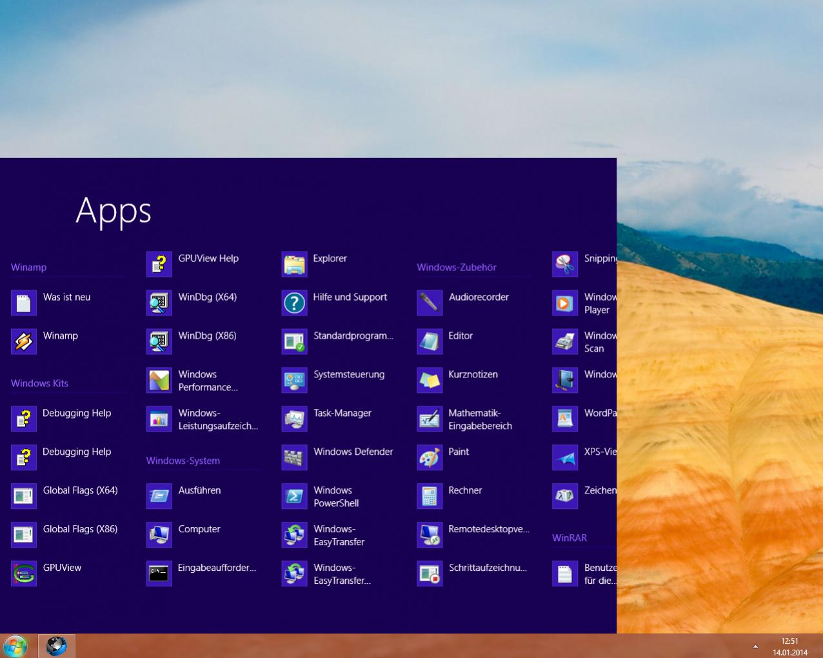Open WinDbg (X64) icon
823x658 pixels.
[159, 303]
